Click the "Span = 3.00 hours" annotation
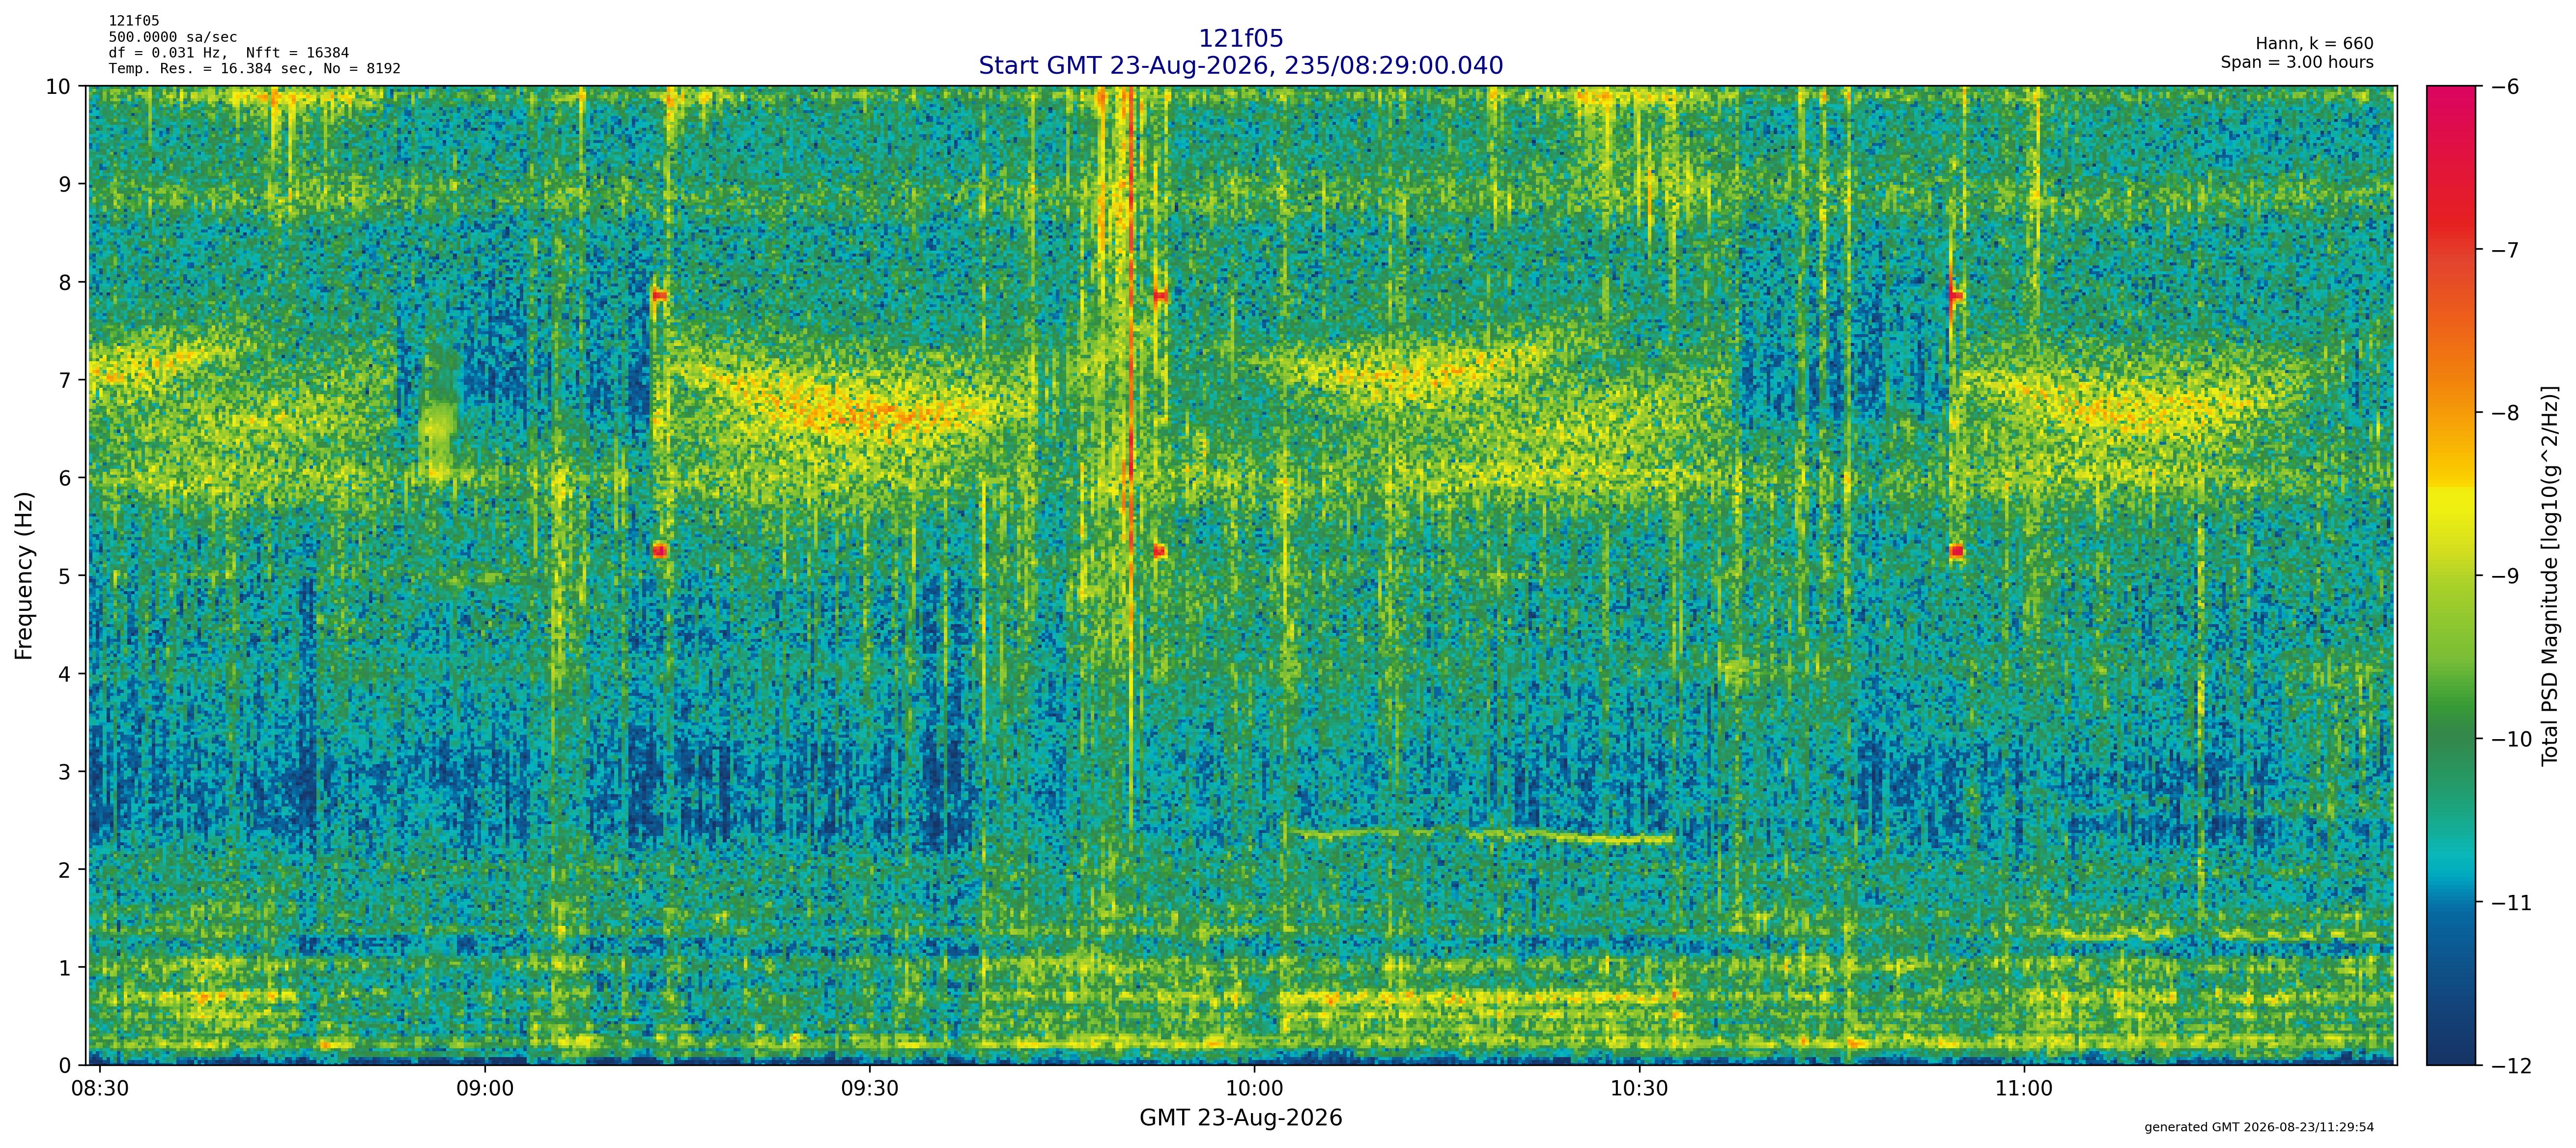The image size is (2576, 1148). point(2297,62)
